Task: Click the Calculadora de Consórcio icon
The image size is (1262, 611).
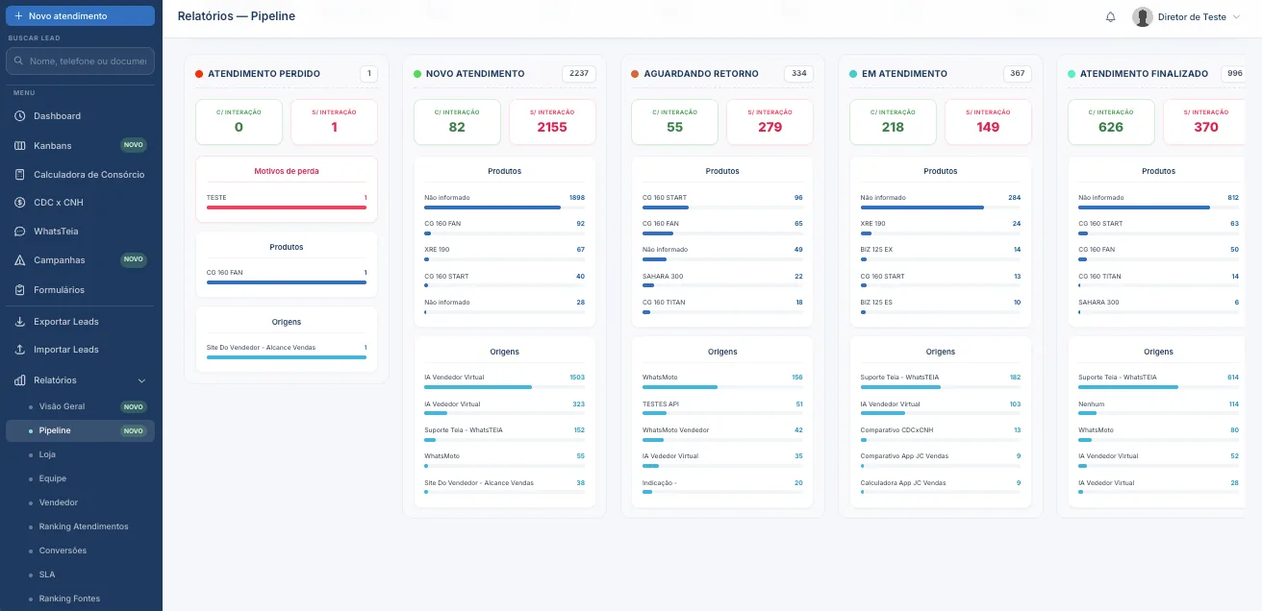Action: (x=20, y=175)
